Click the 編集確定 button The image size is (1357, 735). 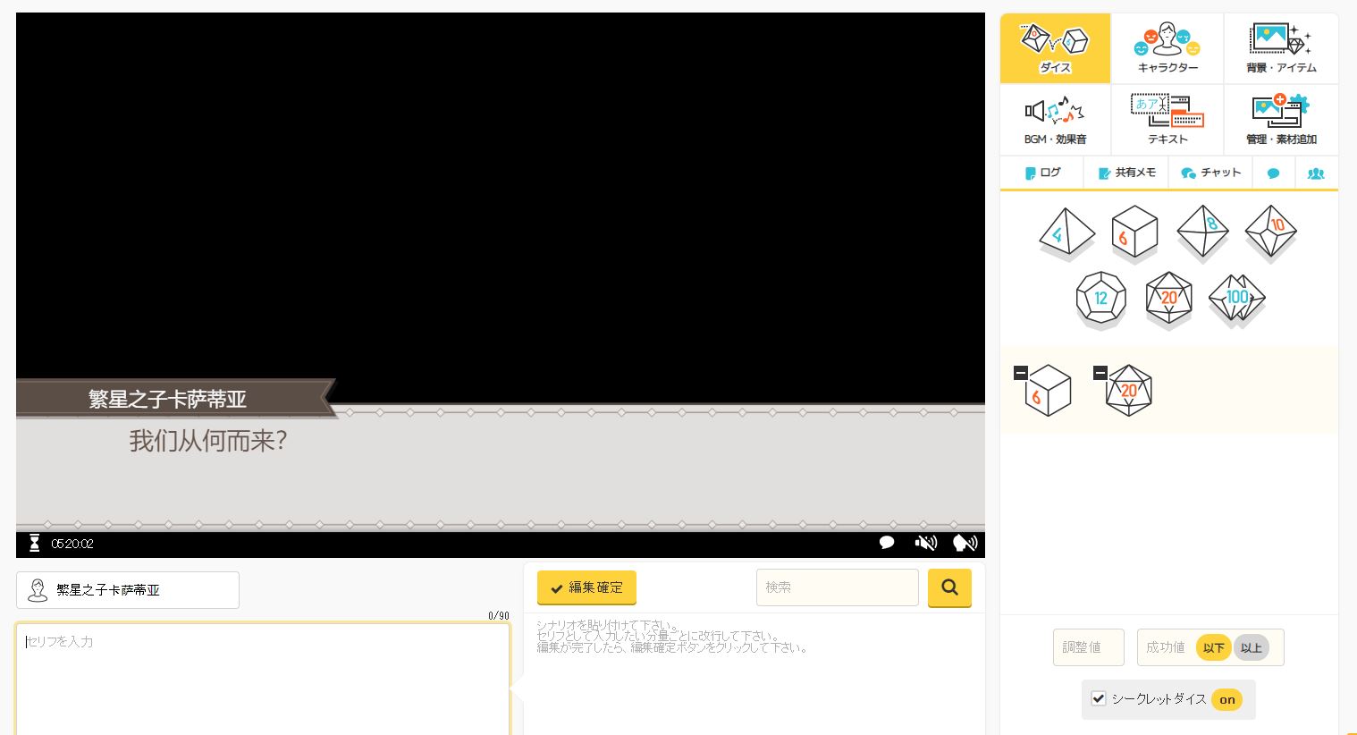[586, 587]
